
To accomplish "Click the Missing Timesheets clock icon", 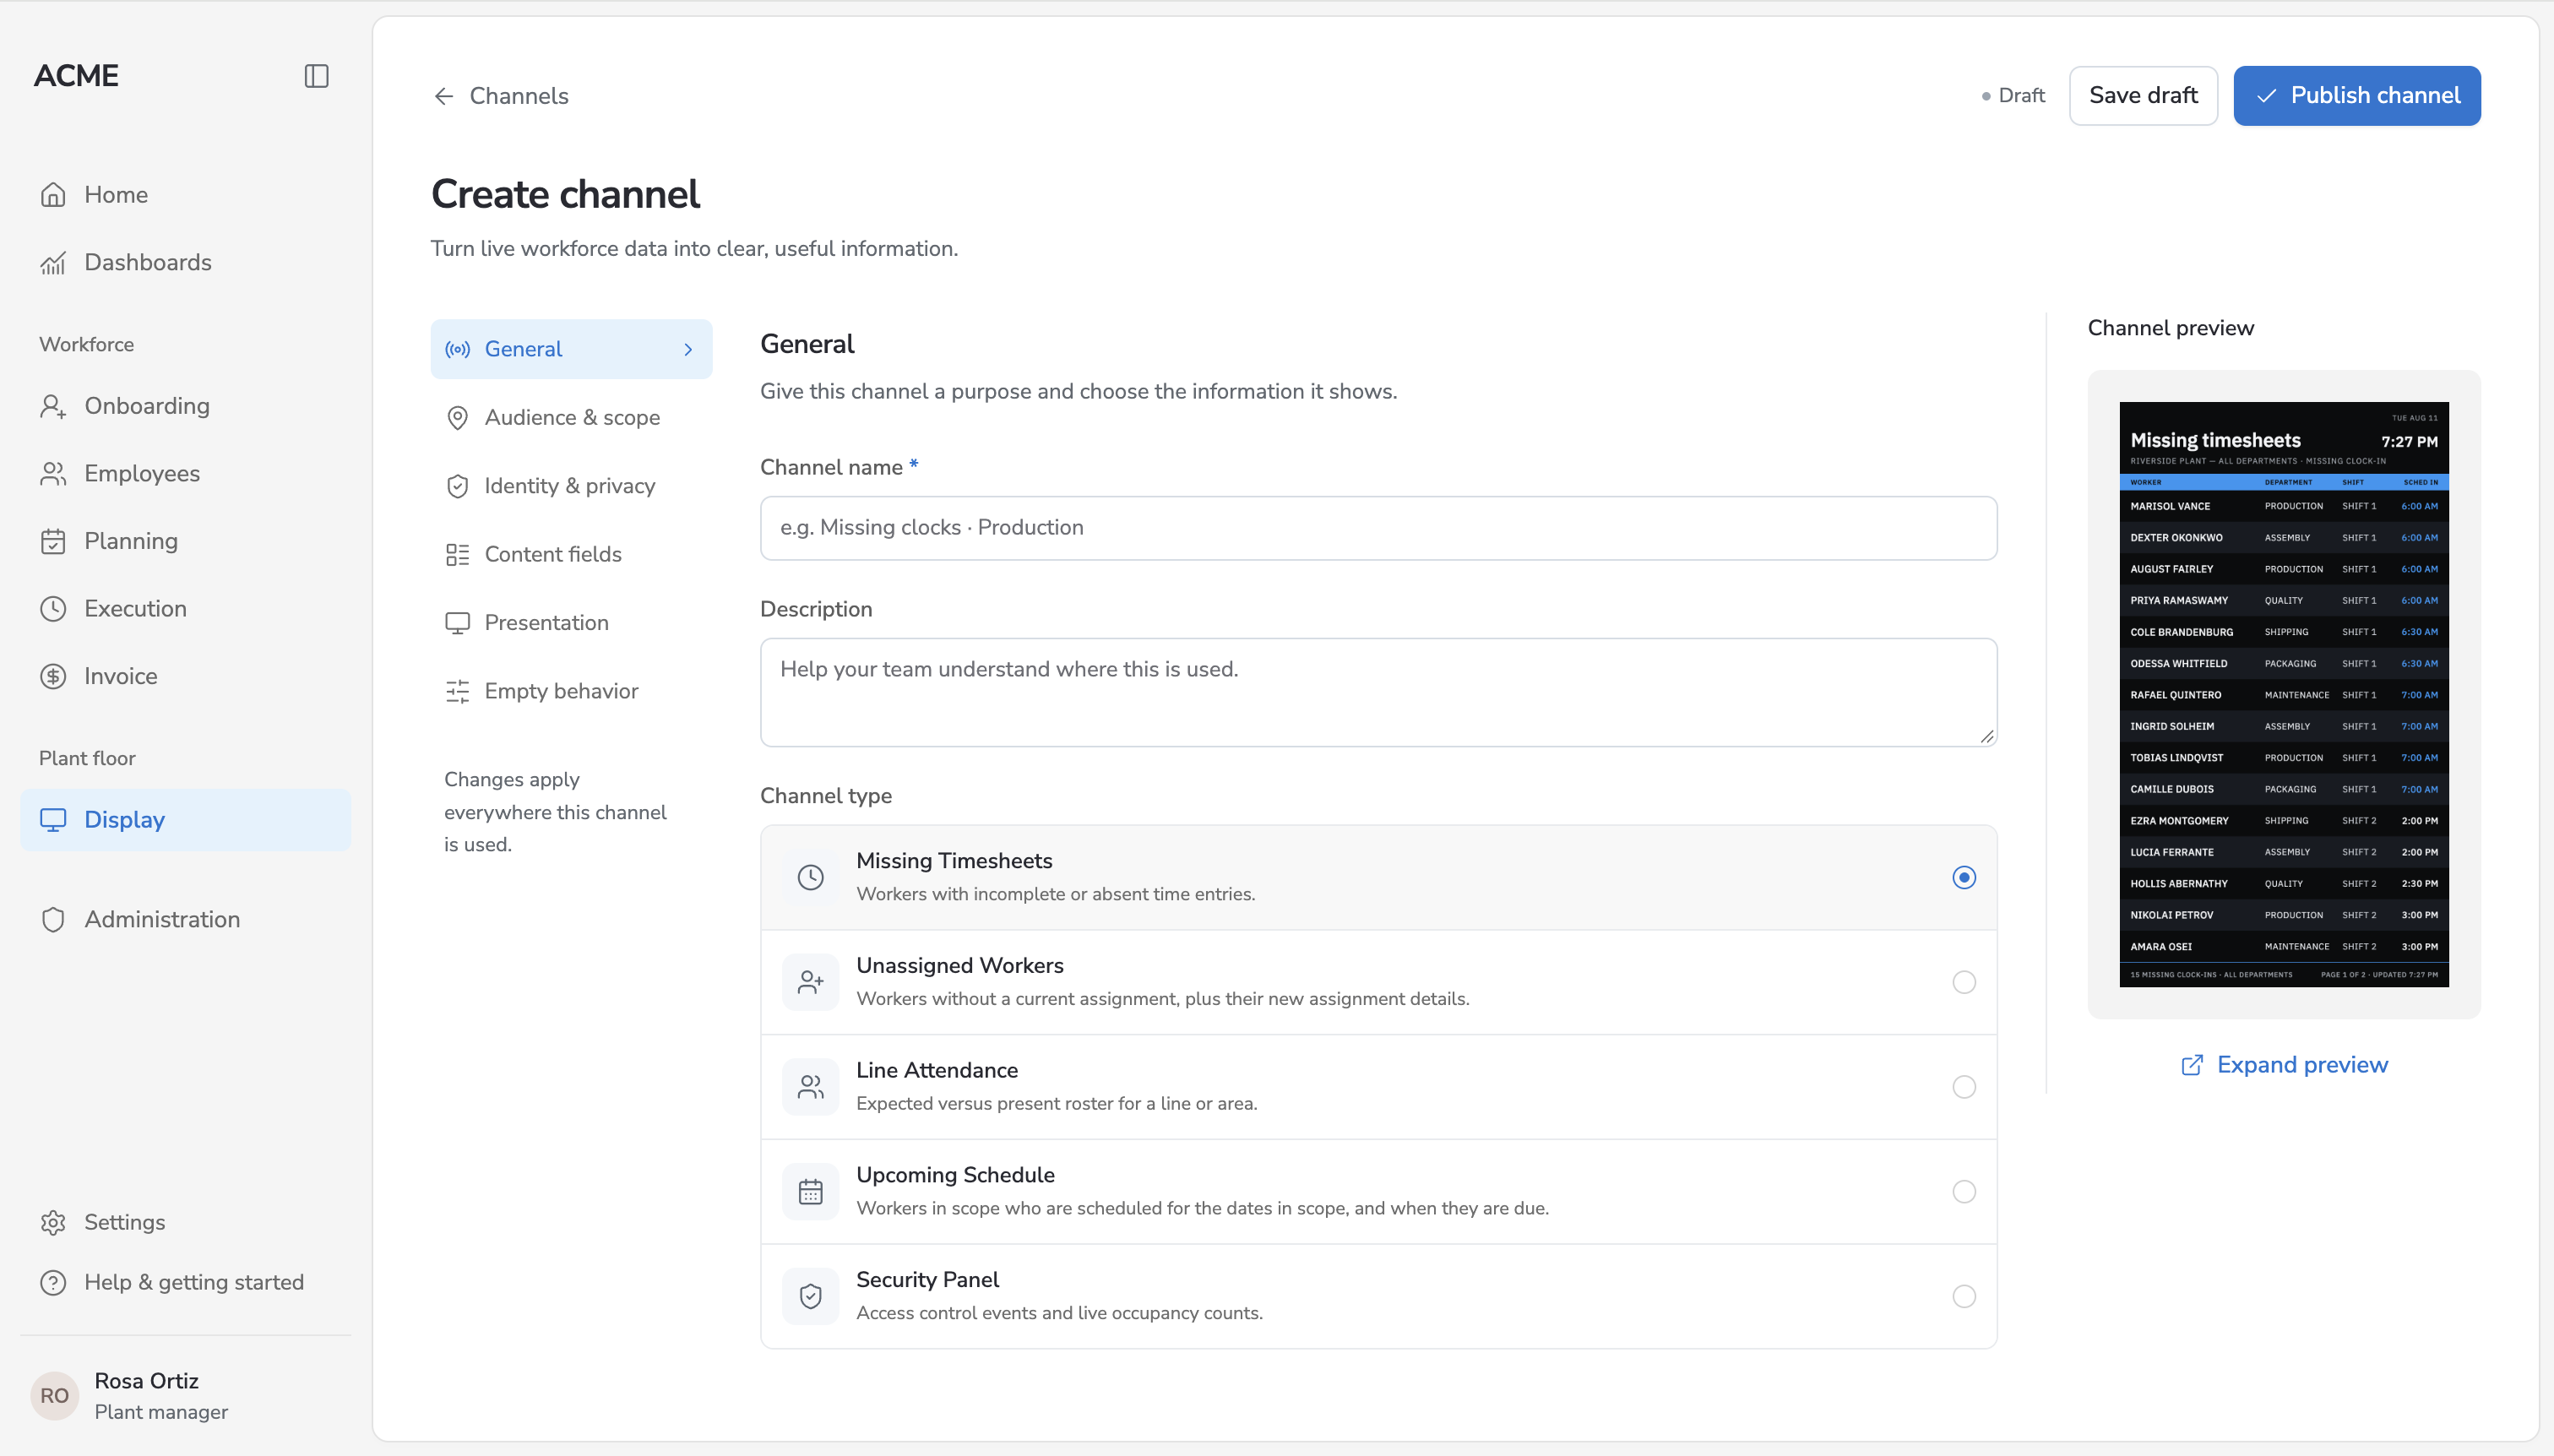I will pyautogui.click(x=811, y=877).
